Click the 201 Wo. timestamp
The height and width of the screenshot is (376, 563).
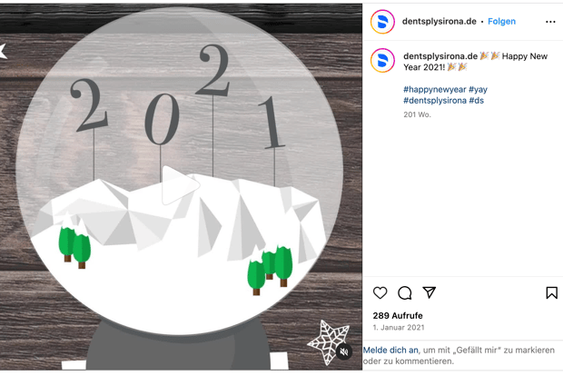click(417, 114)
